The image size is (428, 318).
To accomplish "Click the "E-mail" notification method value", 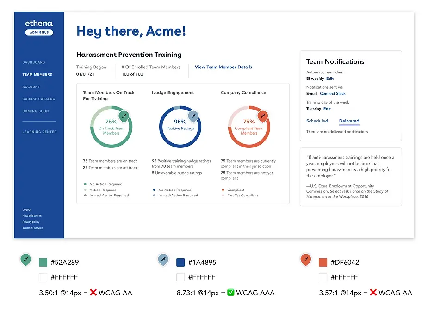I will [312, 93].
